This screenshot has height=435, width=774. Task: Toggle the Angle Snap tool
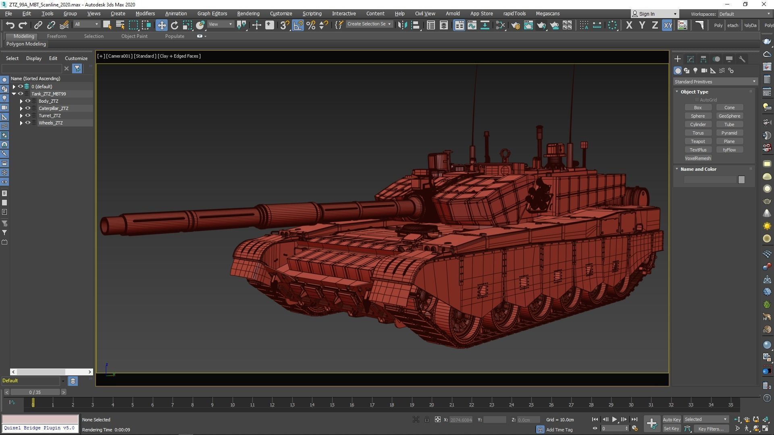298,25
